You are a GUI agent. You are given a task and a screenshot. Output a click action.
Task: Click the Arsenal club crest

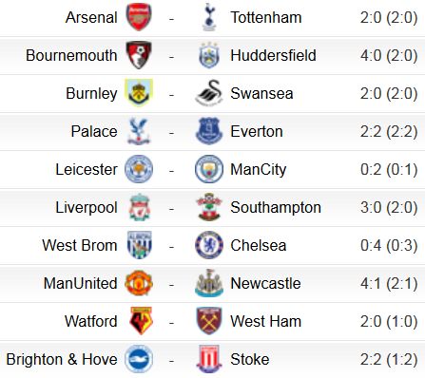[139, 17]
